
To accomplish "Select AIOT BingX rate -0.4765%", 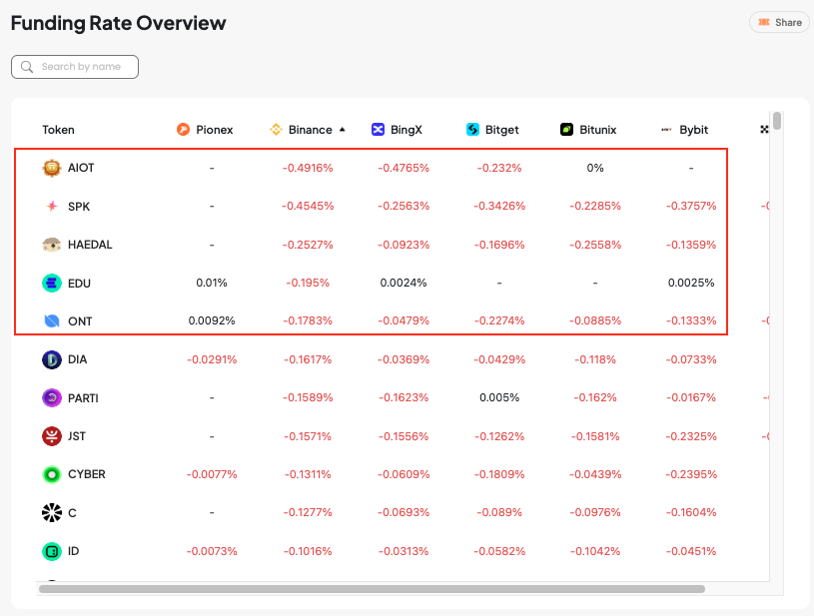I will [404, 168].
